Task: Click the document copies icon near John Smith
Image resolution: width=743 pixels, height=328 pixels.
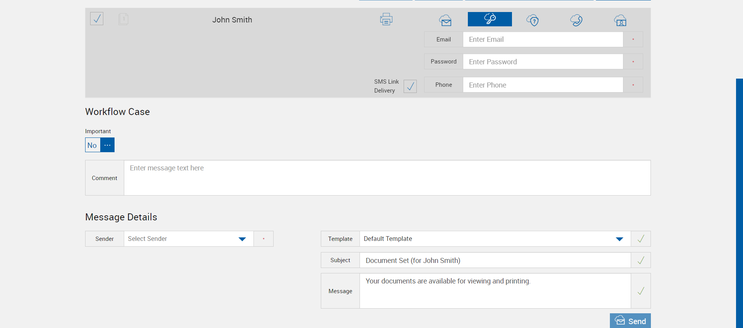Action: 123,19
